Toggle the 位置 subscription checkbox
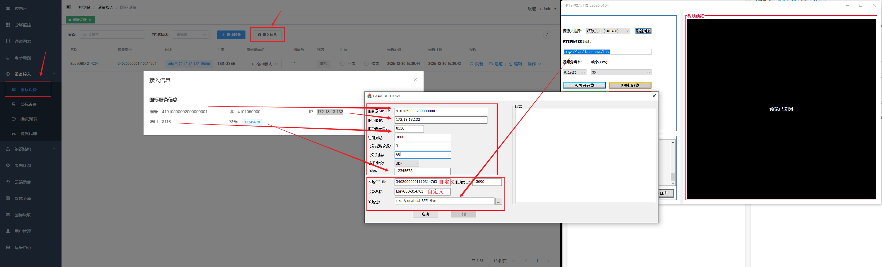Viewport: 882px width, 267px height. (x=366, y=64)
